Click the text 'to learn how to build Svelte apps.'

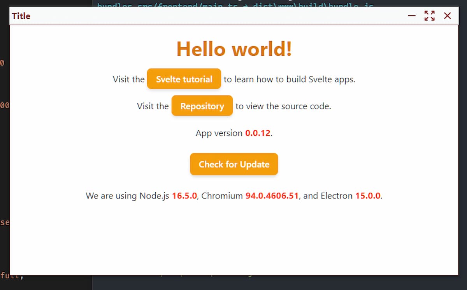pos(290,79)
